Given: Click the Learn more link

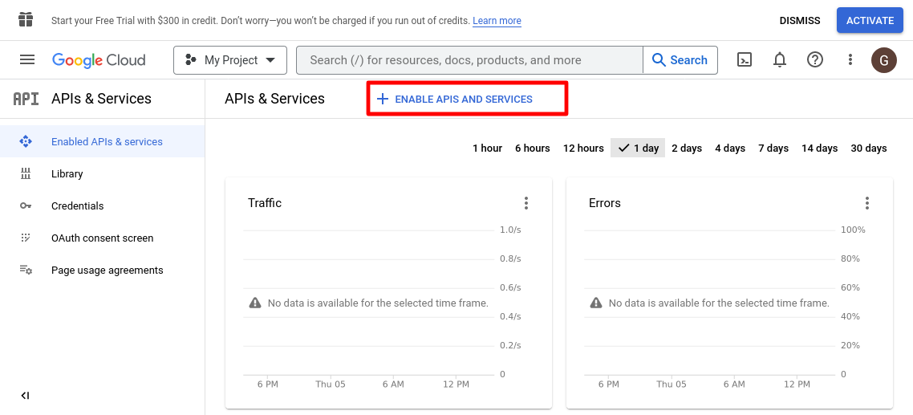Looking at the screenshot, I should (x=497, y=21).
